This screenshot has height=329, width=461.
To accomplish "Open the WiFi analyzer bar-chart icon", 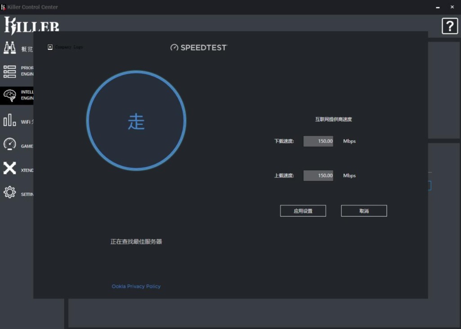I will [x=10, y=120].
